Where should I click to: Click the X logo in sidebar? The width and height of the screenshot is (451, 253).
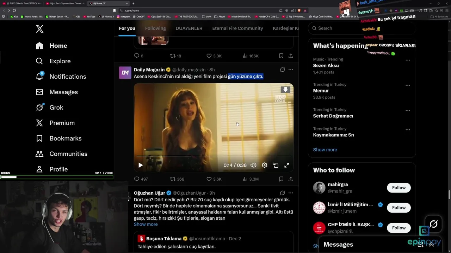click(39, 29)
